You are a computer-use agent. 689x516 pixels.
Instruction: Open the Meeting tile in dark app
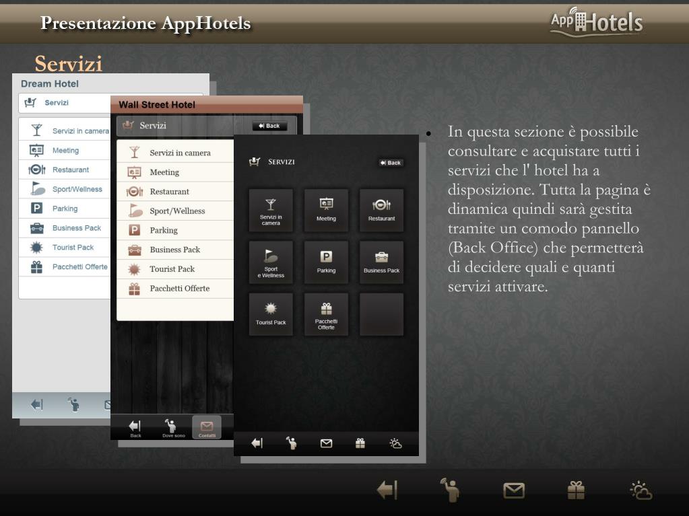(326, 210)
